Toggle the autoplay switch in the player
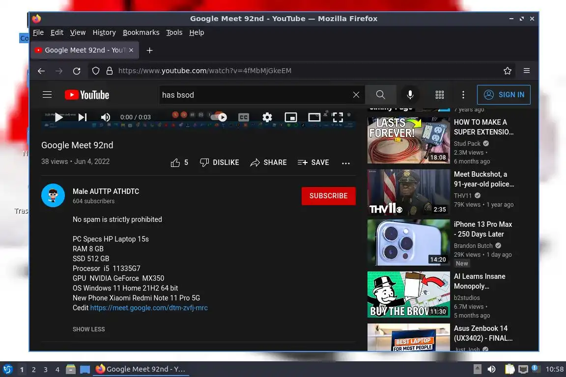 click(219, 117)
